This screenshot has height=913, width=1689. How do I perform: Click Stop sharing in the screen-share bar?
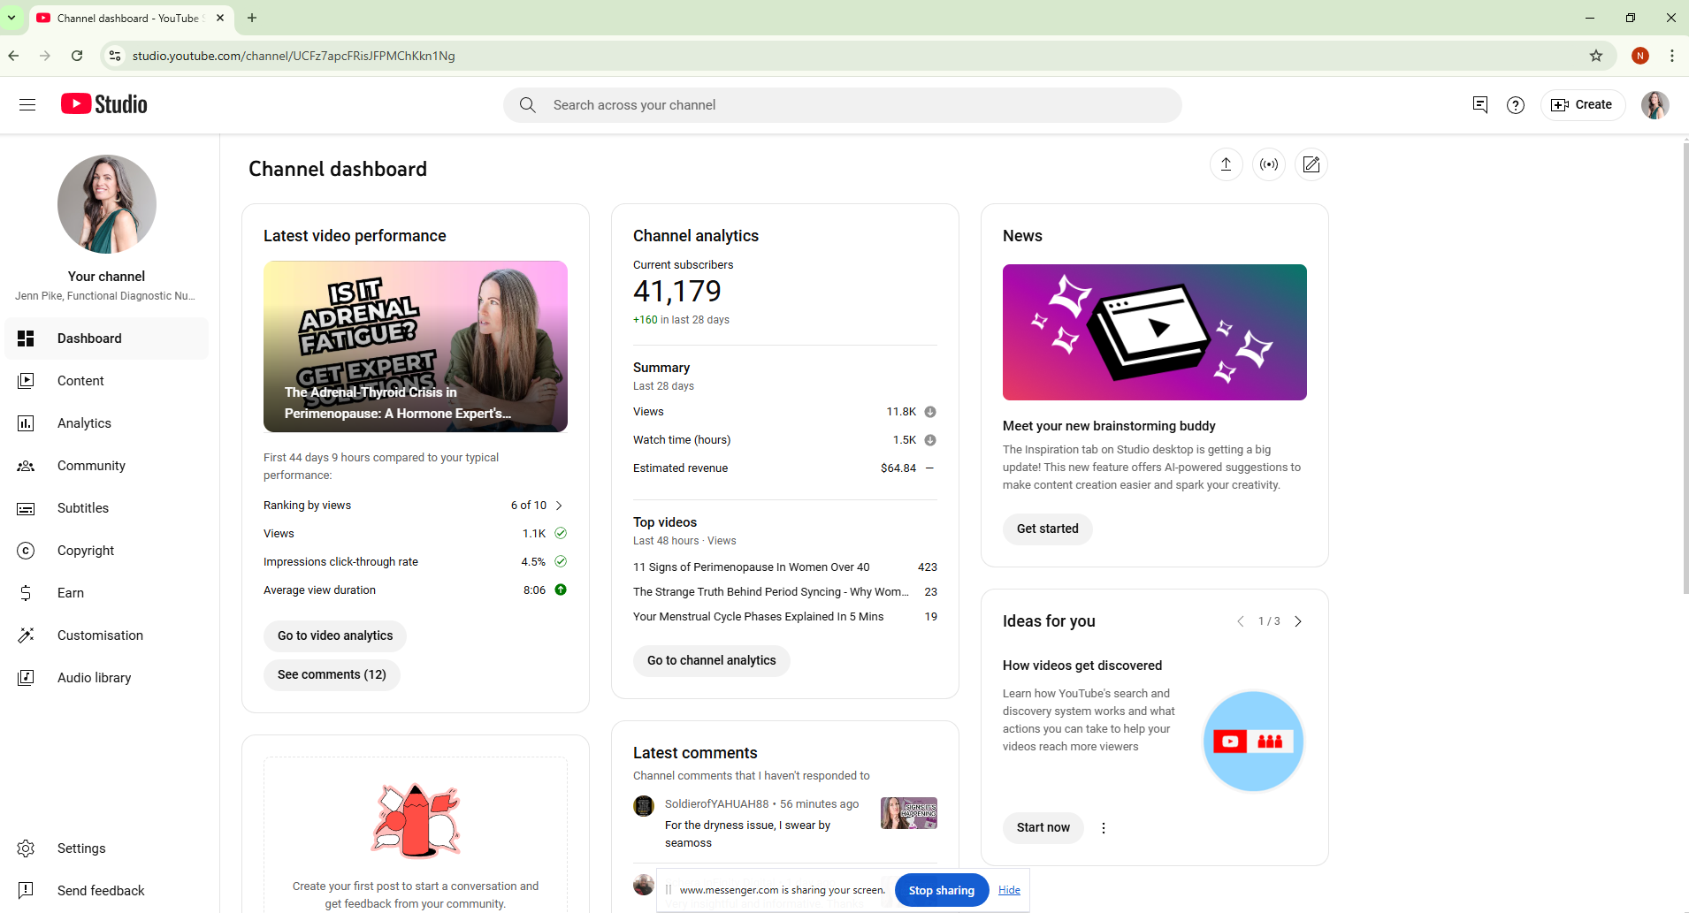click(942, 890)
